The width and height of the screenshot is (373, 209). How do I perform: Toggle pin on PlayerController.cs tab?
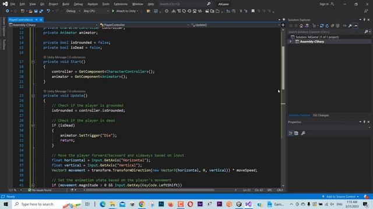pos(36,20)
